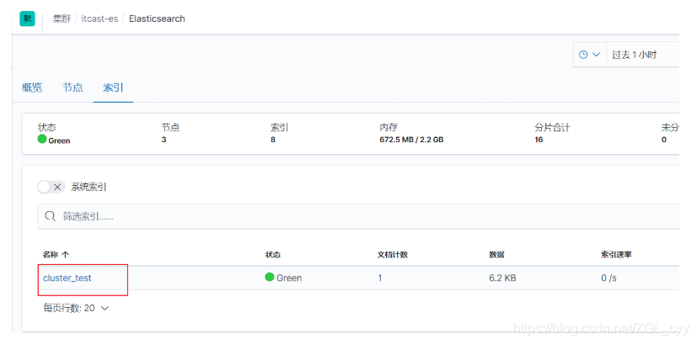Click the 过去 1 小时 time range
The image size is (697, 344).
(x=635, y=55)
